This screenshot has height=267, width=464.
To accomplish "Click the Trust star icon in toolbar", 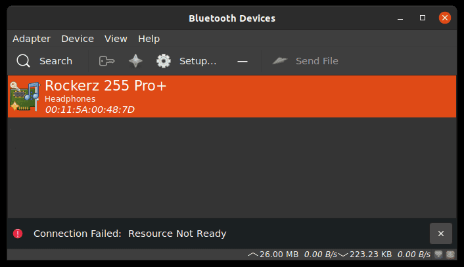I will (x=135, y=61).
